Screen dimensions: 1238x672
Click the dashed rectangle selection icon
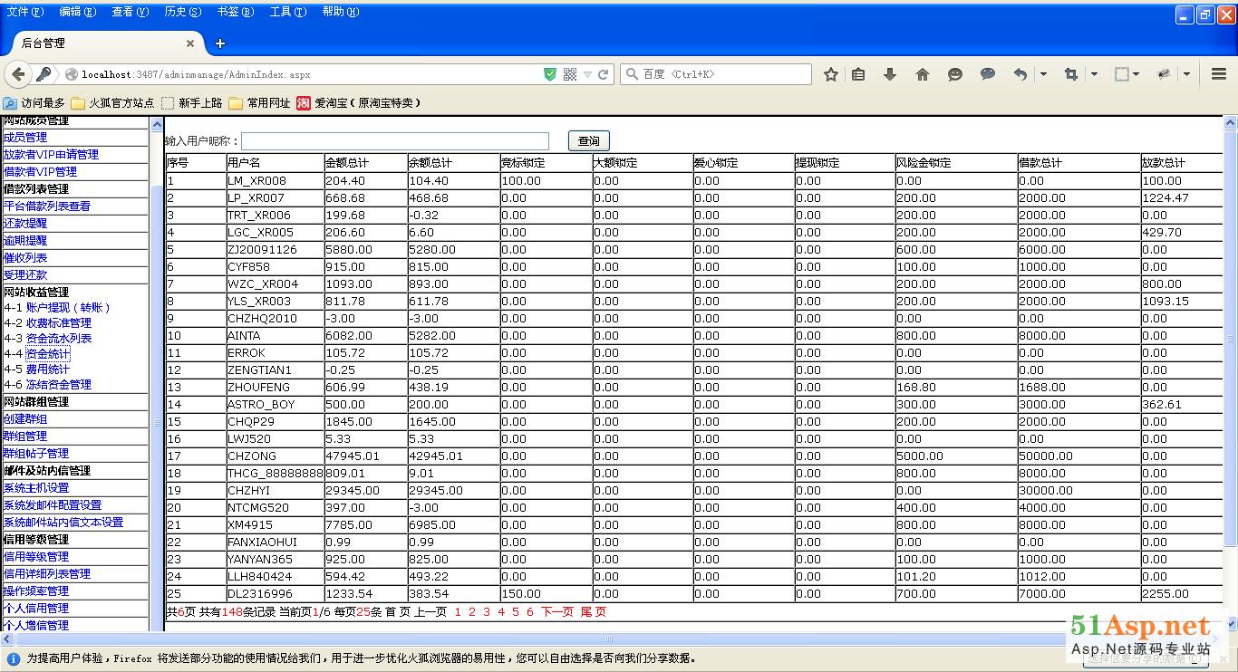pos(1122,74)
